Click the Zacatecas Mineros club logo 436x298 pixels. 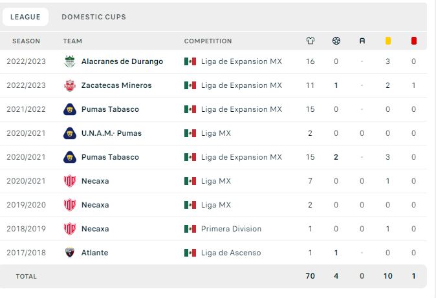(x=70, y=85)
